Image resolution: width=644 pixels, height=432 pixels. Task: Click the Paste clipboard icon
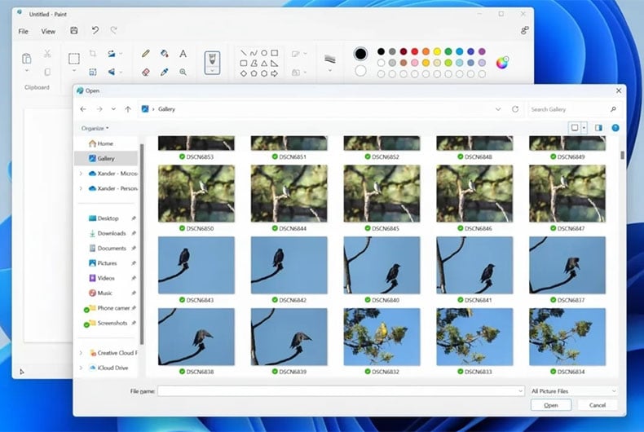pos(27,59)
